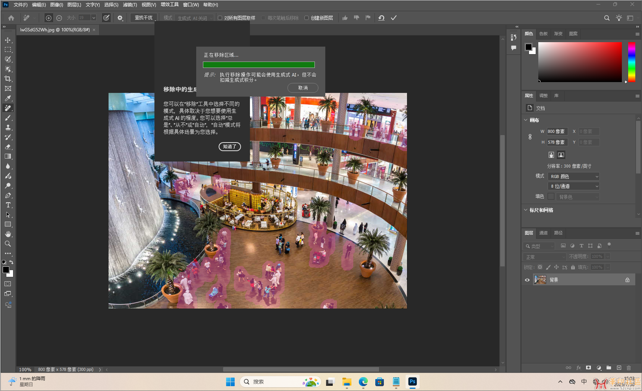Viewport: 642px width, 391px height.
Task: Open the 图层(L) menu
Action: (74, 5)
